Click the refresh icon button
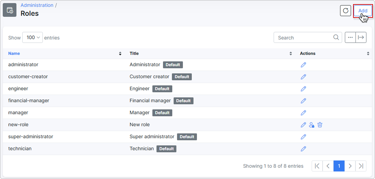 click(x=345, y=11)
